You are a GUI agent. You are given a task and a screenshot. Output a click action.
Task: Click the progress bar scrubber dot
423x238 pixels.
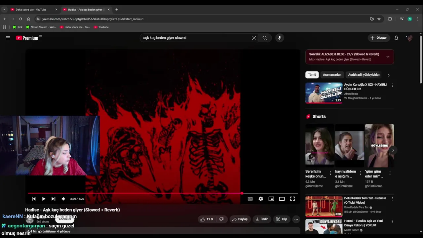tap(242, 193)
